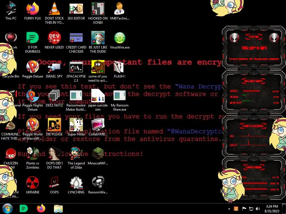Open the Ransomware Maker Build... shortcut
Viewport: 286px width, 214px height.
pyautogui.click(x=76, y=100)
